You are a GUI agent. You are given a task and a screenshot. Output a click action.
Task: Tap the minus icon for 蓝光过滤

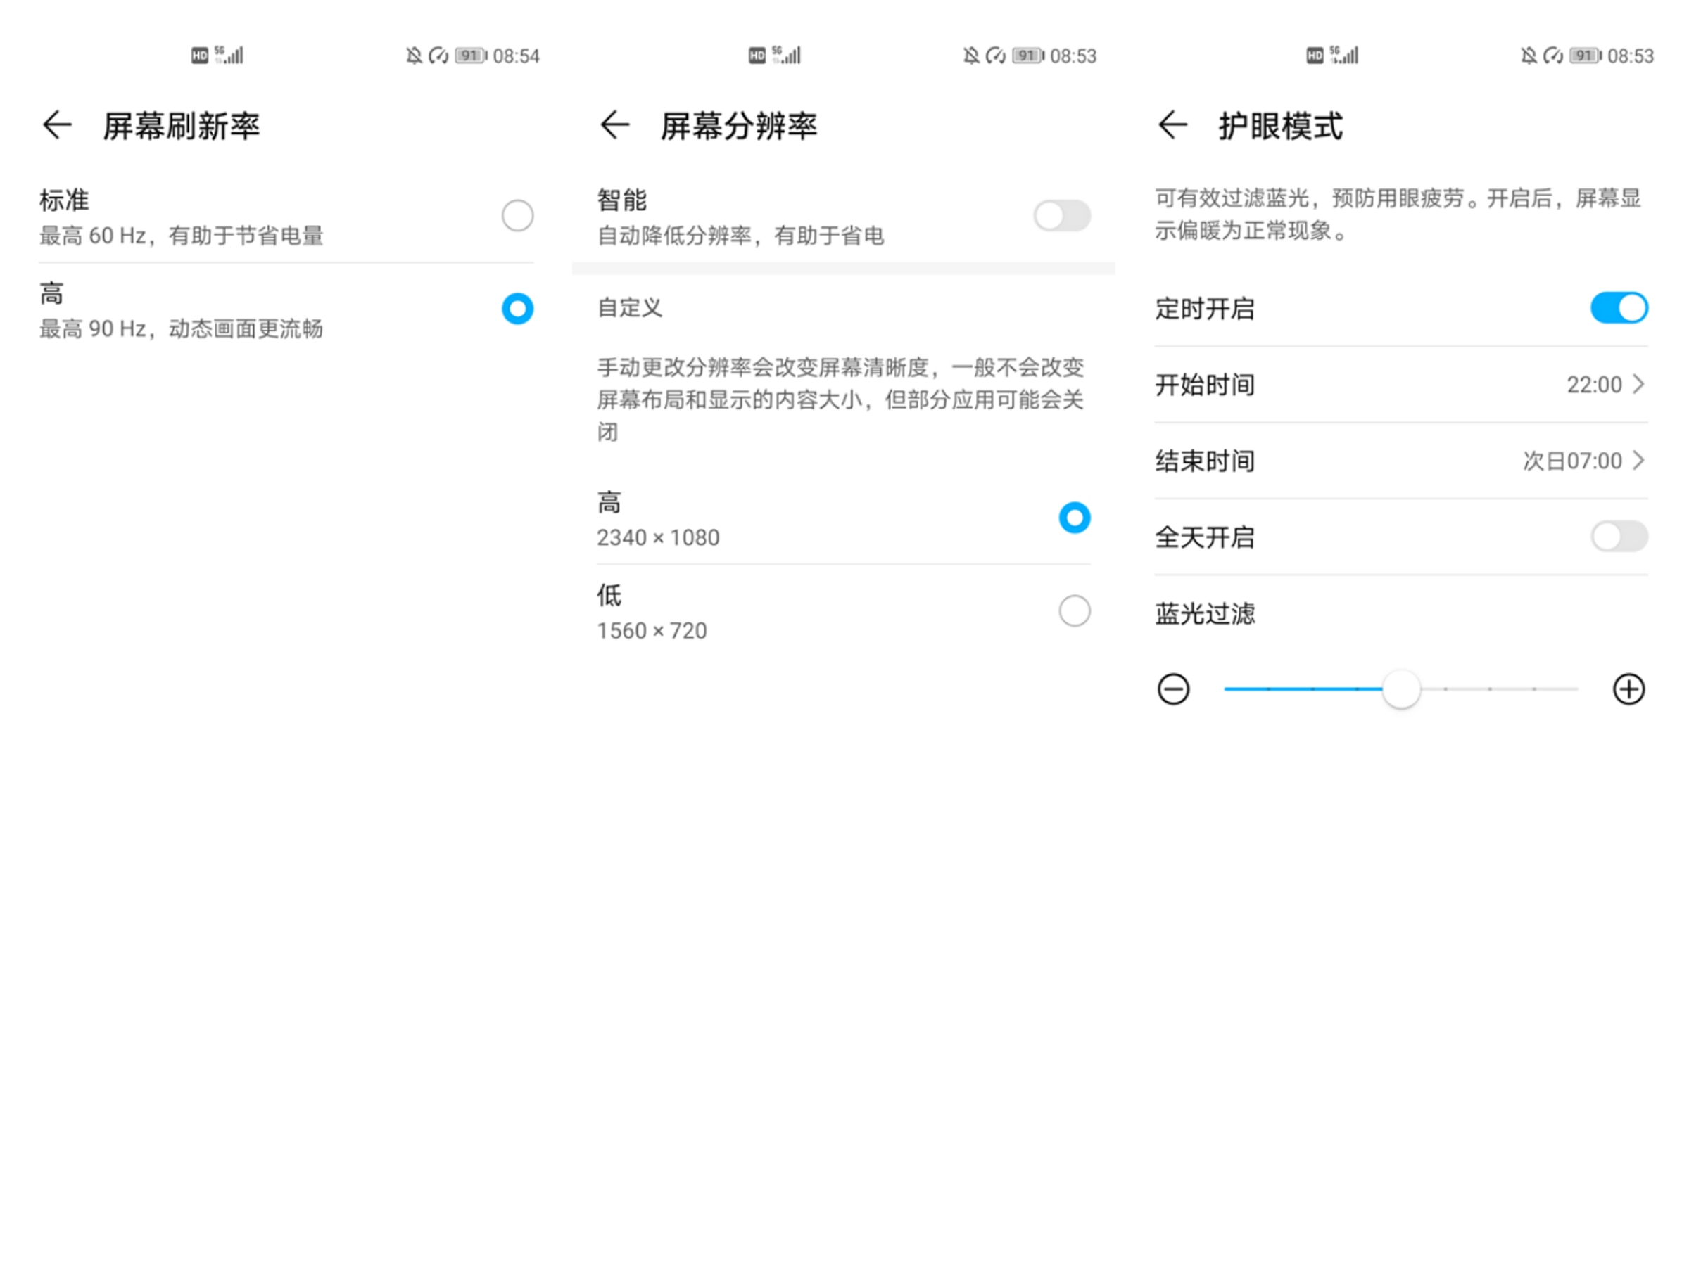point(1173,689)
